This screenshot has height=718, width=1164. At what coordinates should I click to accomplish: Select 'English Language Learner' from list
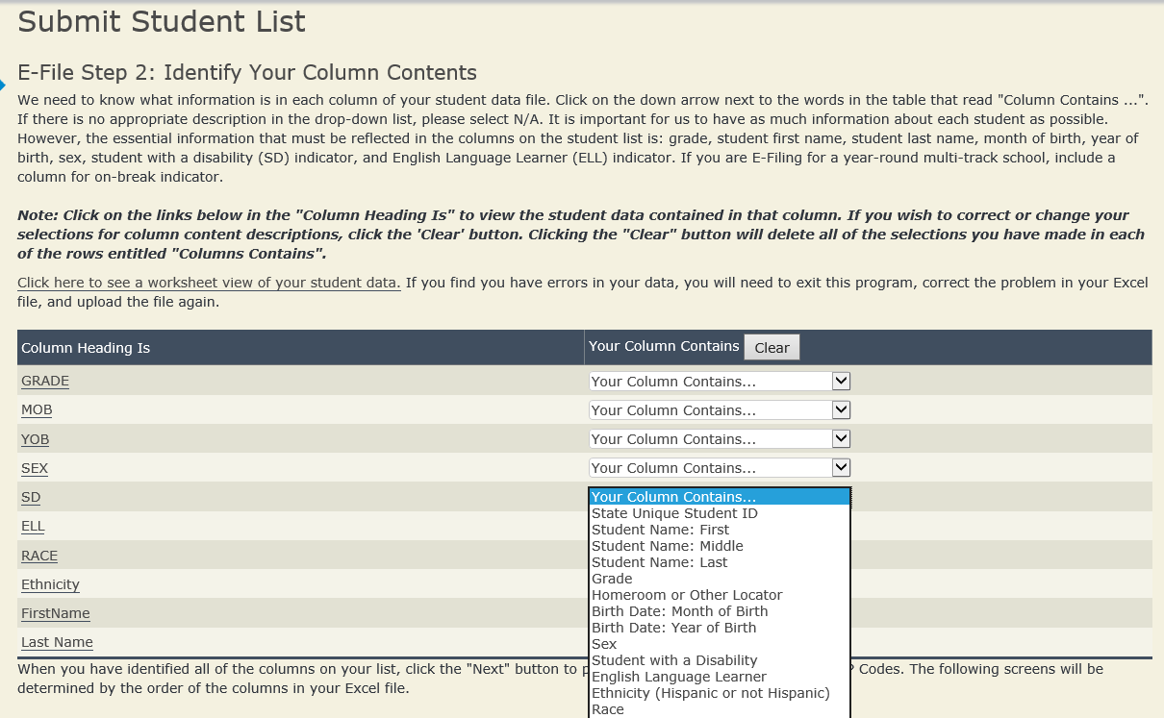(x=678, y=677)
